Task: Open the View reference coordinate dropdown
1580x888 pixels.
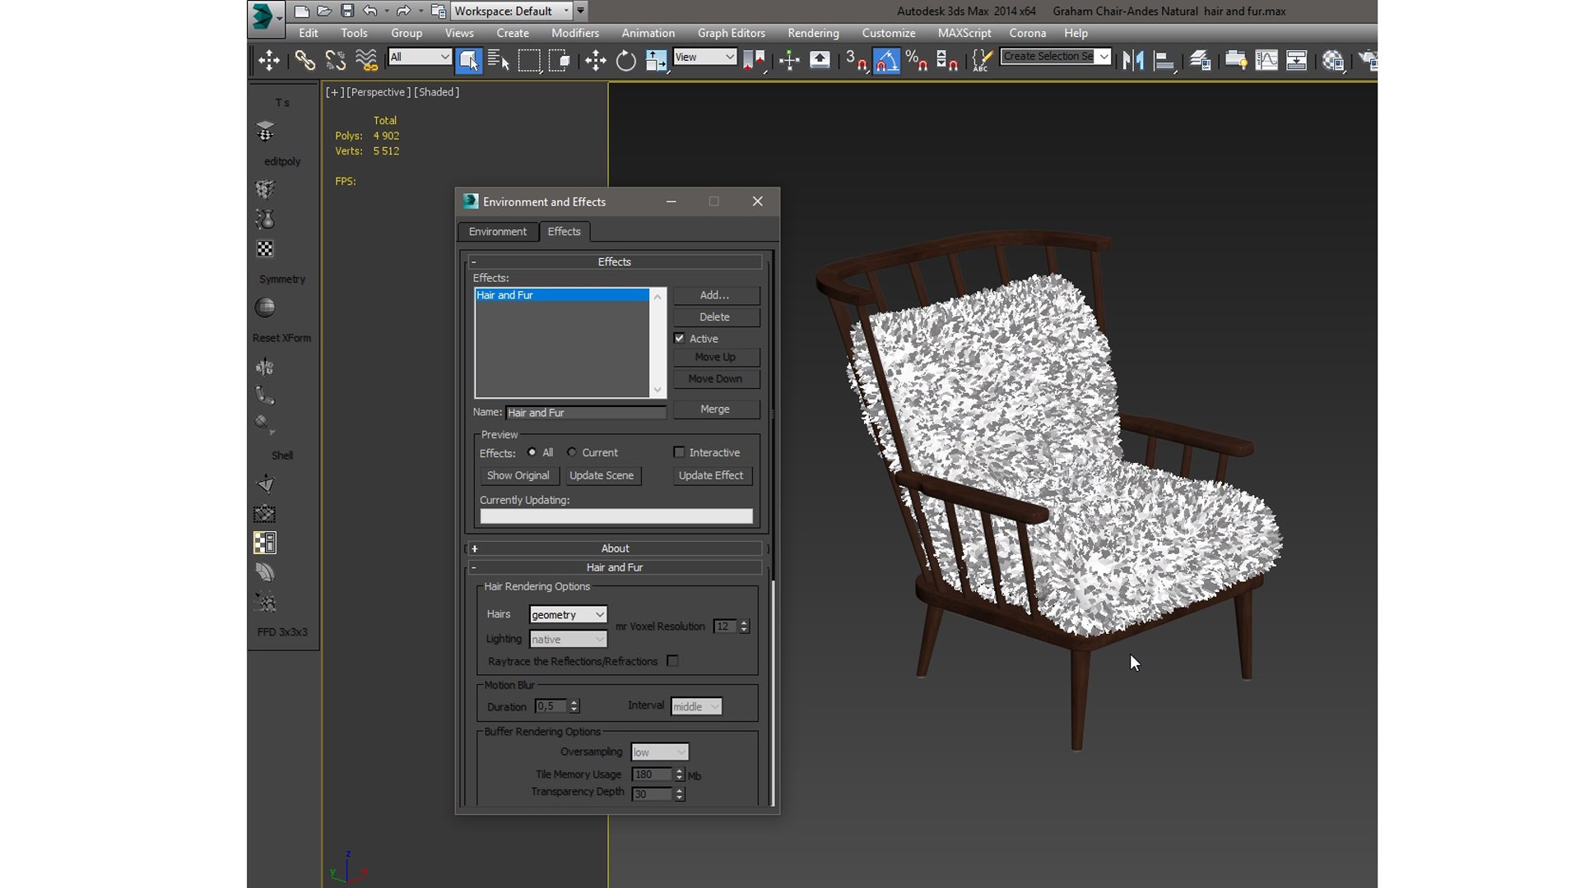Action: point(704,57)
